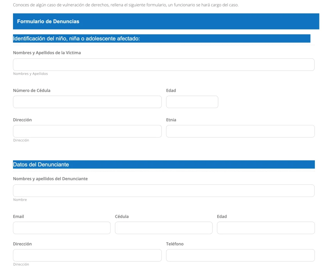Click the Denunciante's Cédula input field

point(163,228)
